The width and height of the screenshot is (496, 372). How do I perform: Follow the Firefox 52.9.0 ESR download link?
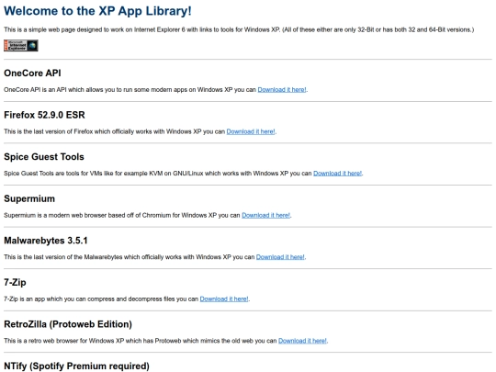coord(251,131)
